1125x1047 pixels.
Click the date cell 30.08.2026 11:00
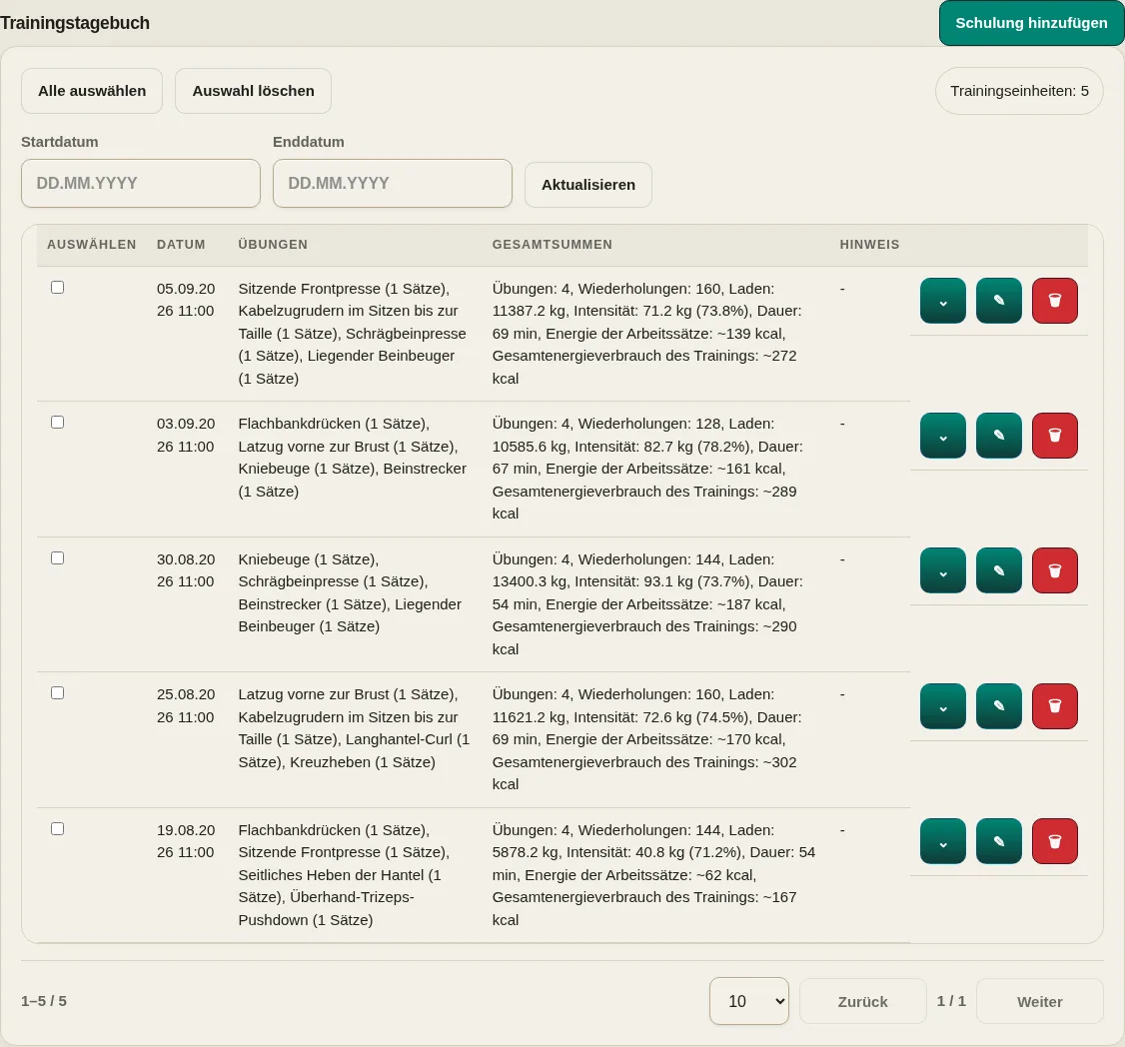pyautogui.click(x=186, y=570)
